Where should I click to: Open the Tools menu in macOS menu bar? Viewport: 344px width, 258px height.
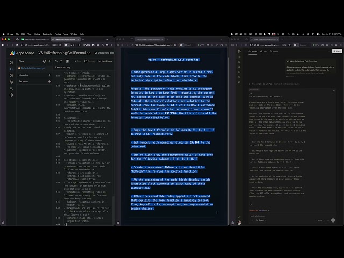pos(66,34)
